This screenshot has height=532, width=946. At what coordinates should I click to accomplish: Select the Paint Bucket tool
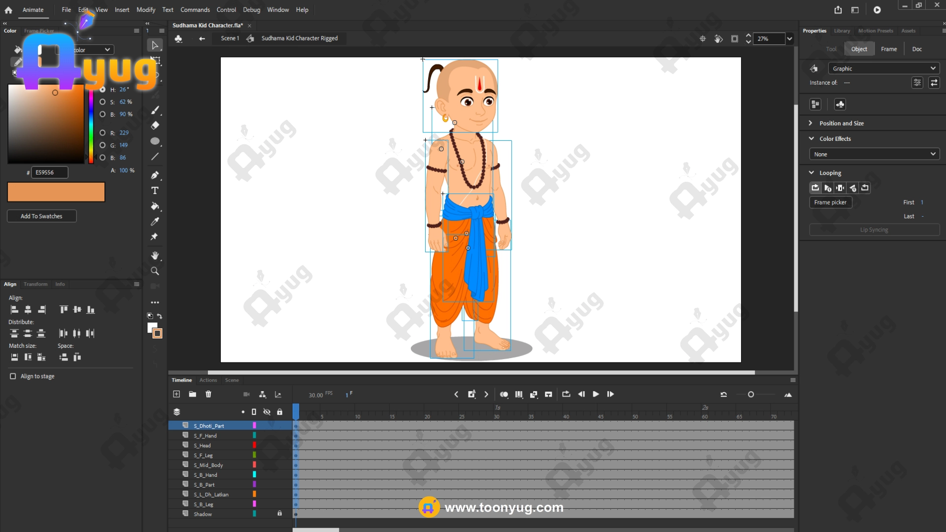(x=155, y=206)
